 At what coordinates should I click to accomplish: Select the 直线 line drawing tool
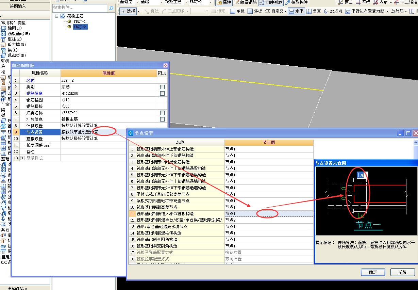point(151,11)
